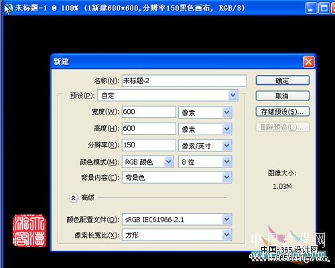335x268 pixels.
Task: Open the 预设 preset dropdown
Action: click(x=168, y=96)
